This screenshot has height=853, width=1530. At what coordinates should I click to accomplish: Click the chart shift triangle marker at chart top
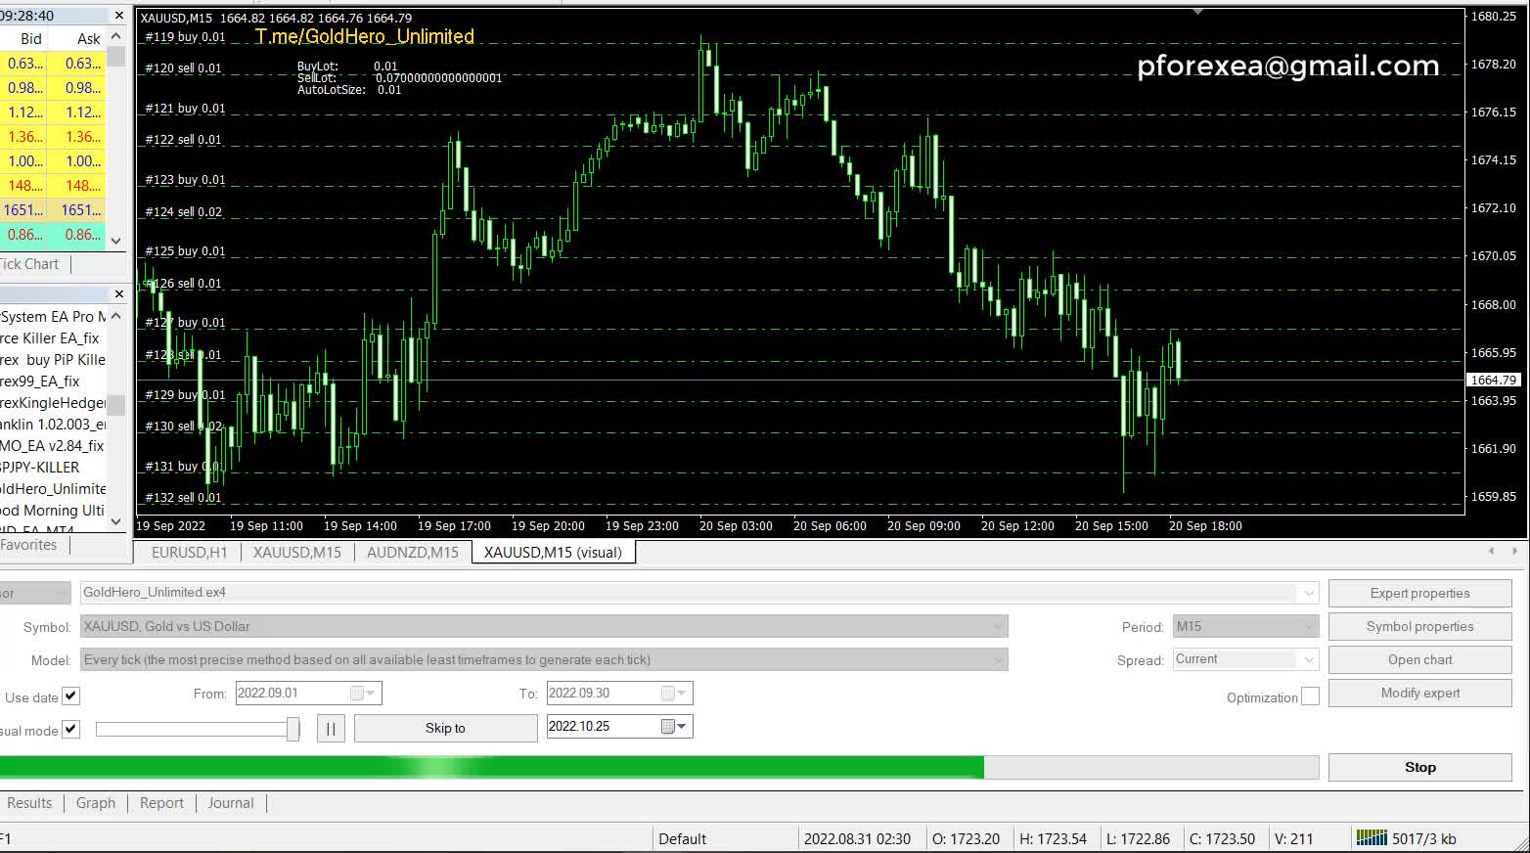click(1197, 12)
